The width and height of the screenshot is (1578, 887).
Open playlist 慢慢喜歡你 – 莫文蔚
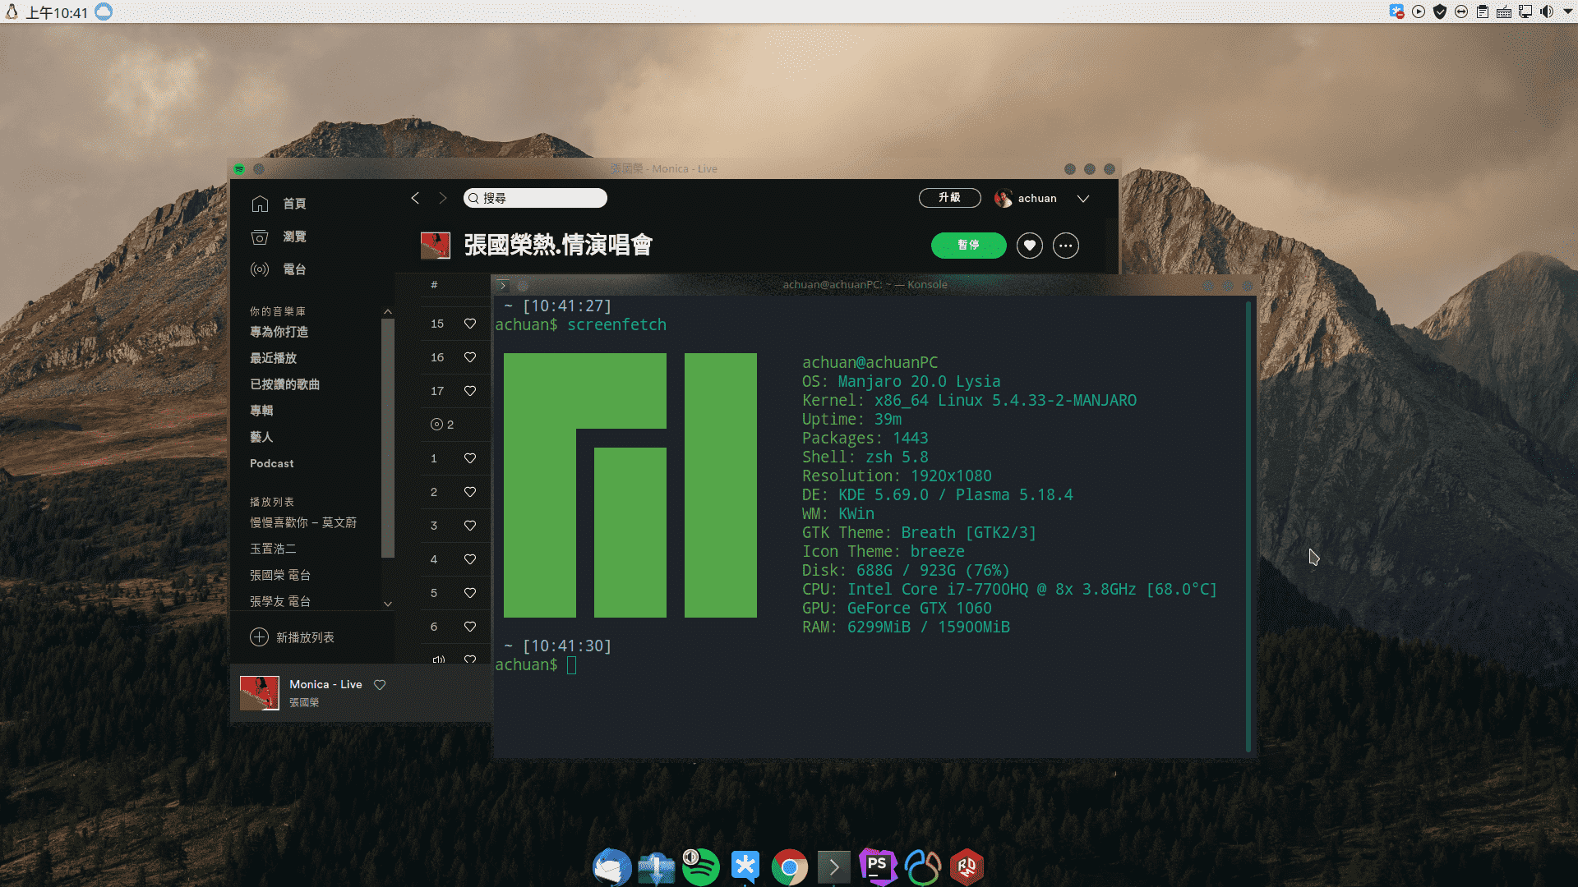click(303, 522)
